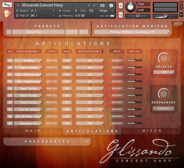Click the G# keyswitch button
This screenshot has width=184, height=168.
[10, 102]
